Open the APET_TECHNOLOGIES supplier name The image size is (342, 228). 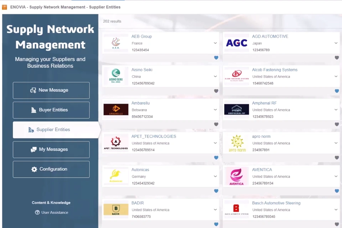(x=154, y=136)
